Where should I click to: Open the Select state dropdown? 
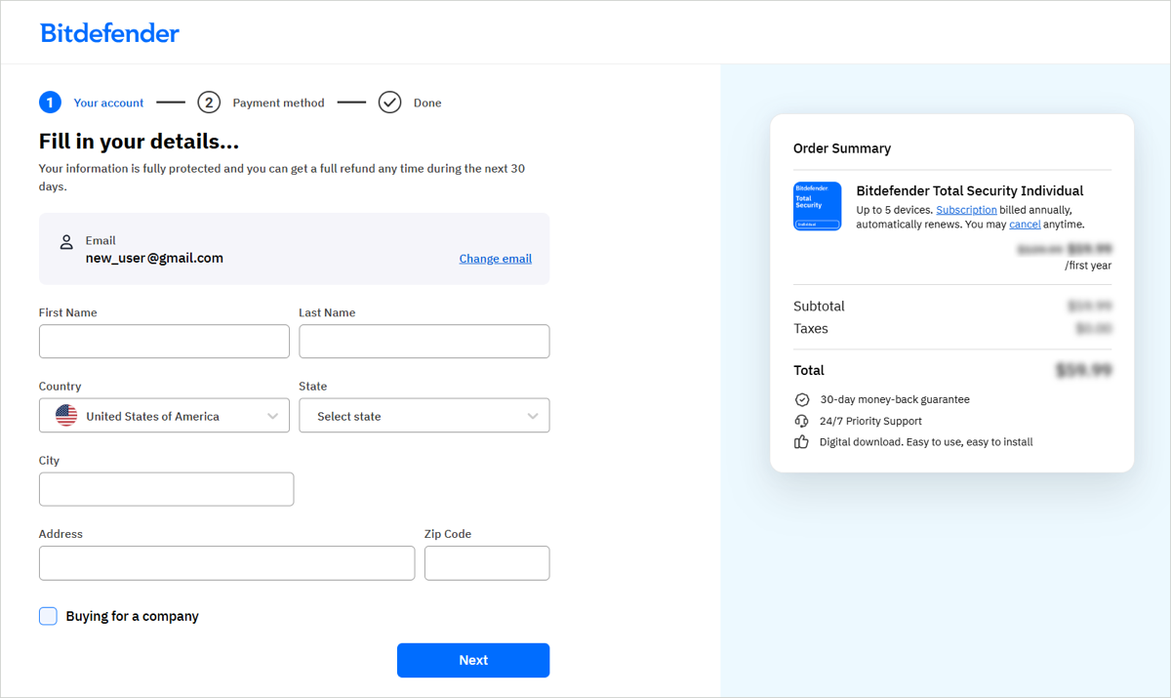coord(424,415)
